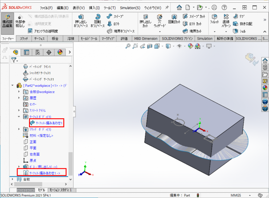Collapse the Part2^workpiece tree node
Image resolution: width=269 pixels, height=198 pixels.
(14, 86)
